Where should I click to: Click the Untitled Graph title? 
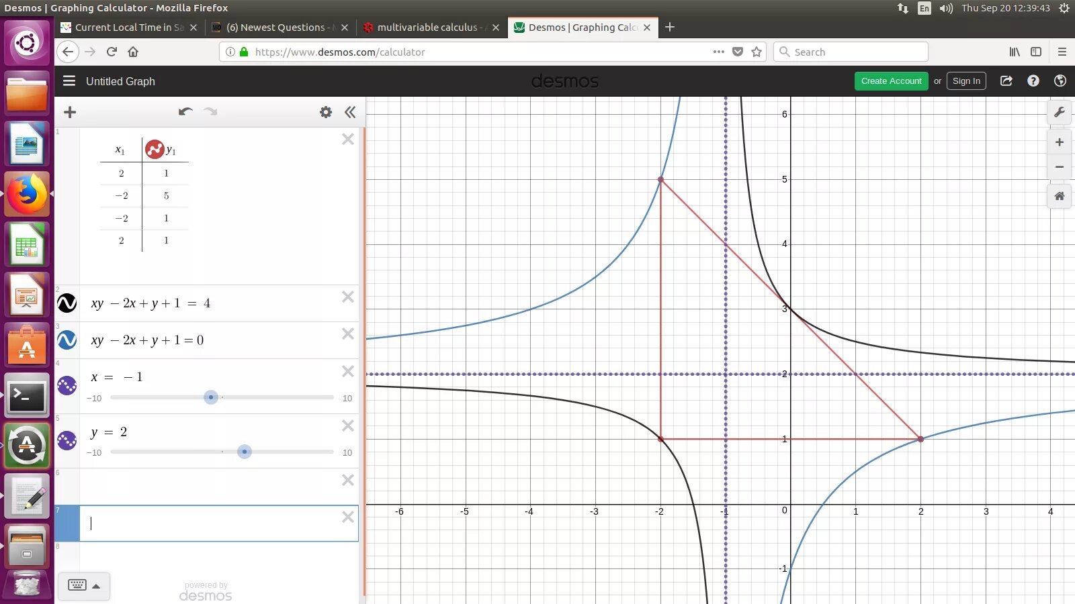[x=120, y=81]
